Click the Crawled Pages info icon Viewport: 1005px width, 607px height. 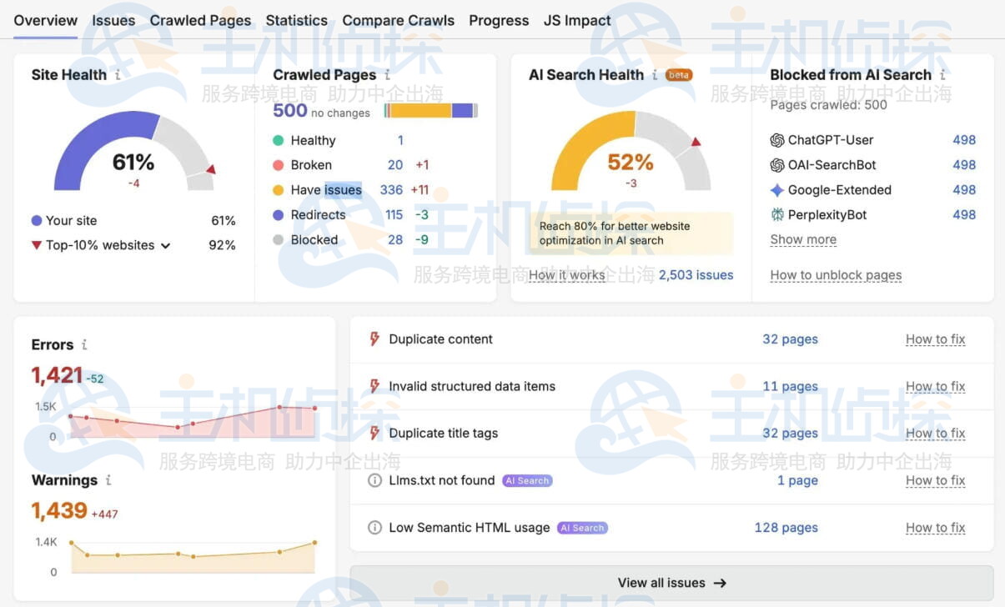pyautogui.click(x=387, y=75)
